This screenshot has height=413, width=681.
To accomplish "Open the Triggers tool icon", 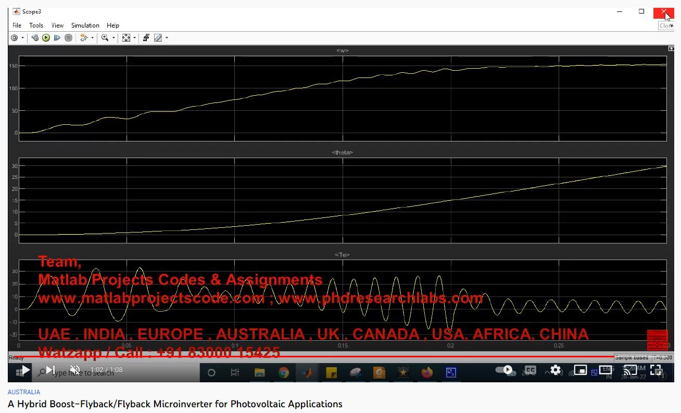I will pos(146,38).
